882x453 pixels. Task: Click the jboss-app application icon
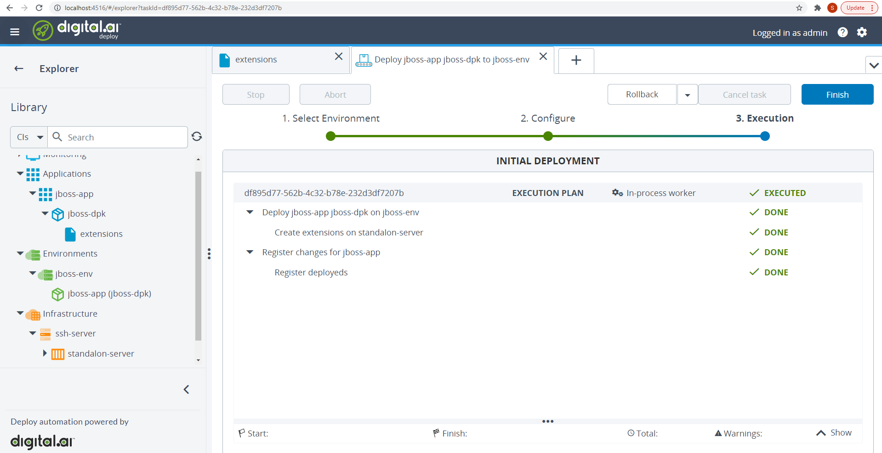pyautogui.click(x=45, y=194)
